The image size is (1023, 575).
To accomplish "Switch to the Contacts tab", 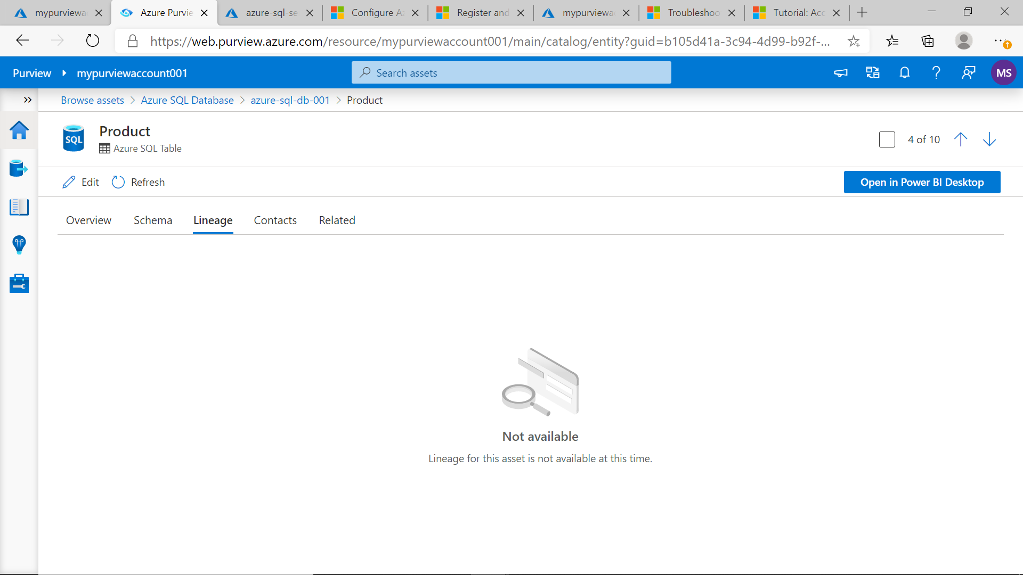I will click(275, 220).
